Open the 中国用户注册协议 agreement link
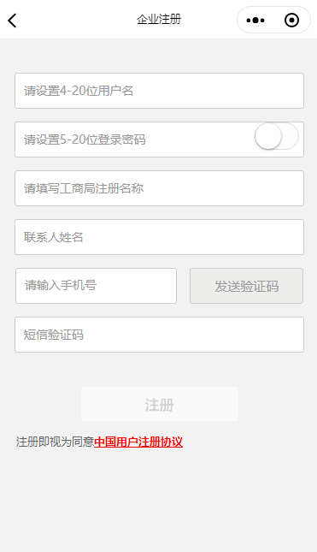Viewport: 317px width, 552px height. [138, 442]
